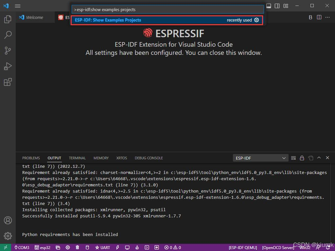
Task: Open the editor More Actions ellipsis
Action: click(327, 17)
